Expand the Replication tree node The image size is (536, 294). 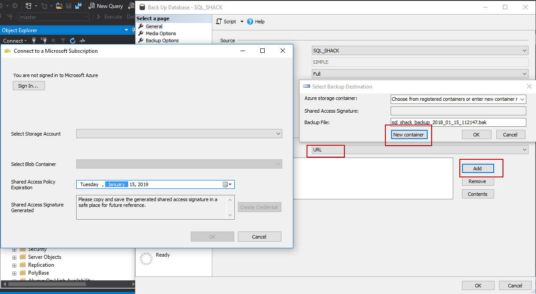point(15,265)
